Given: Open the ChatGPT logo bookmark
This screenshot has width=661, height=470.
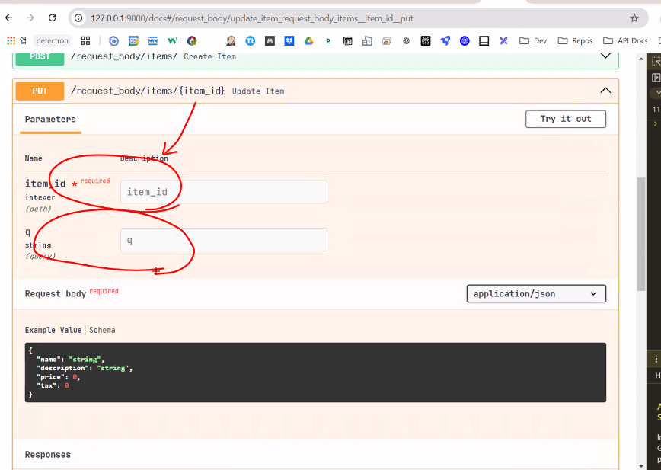Looking at the screenshot, I should (x=406, y=40).
